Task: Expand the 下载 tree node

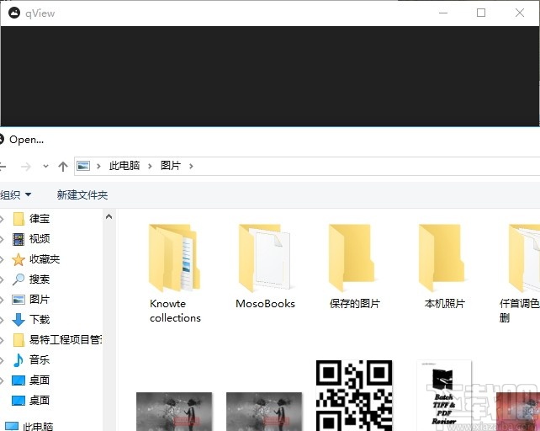Action: pos(2,320)
